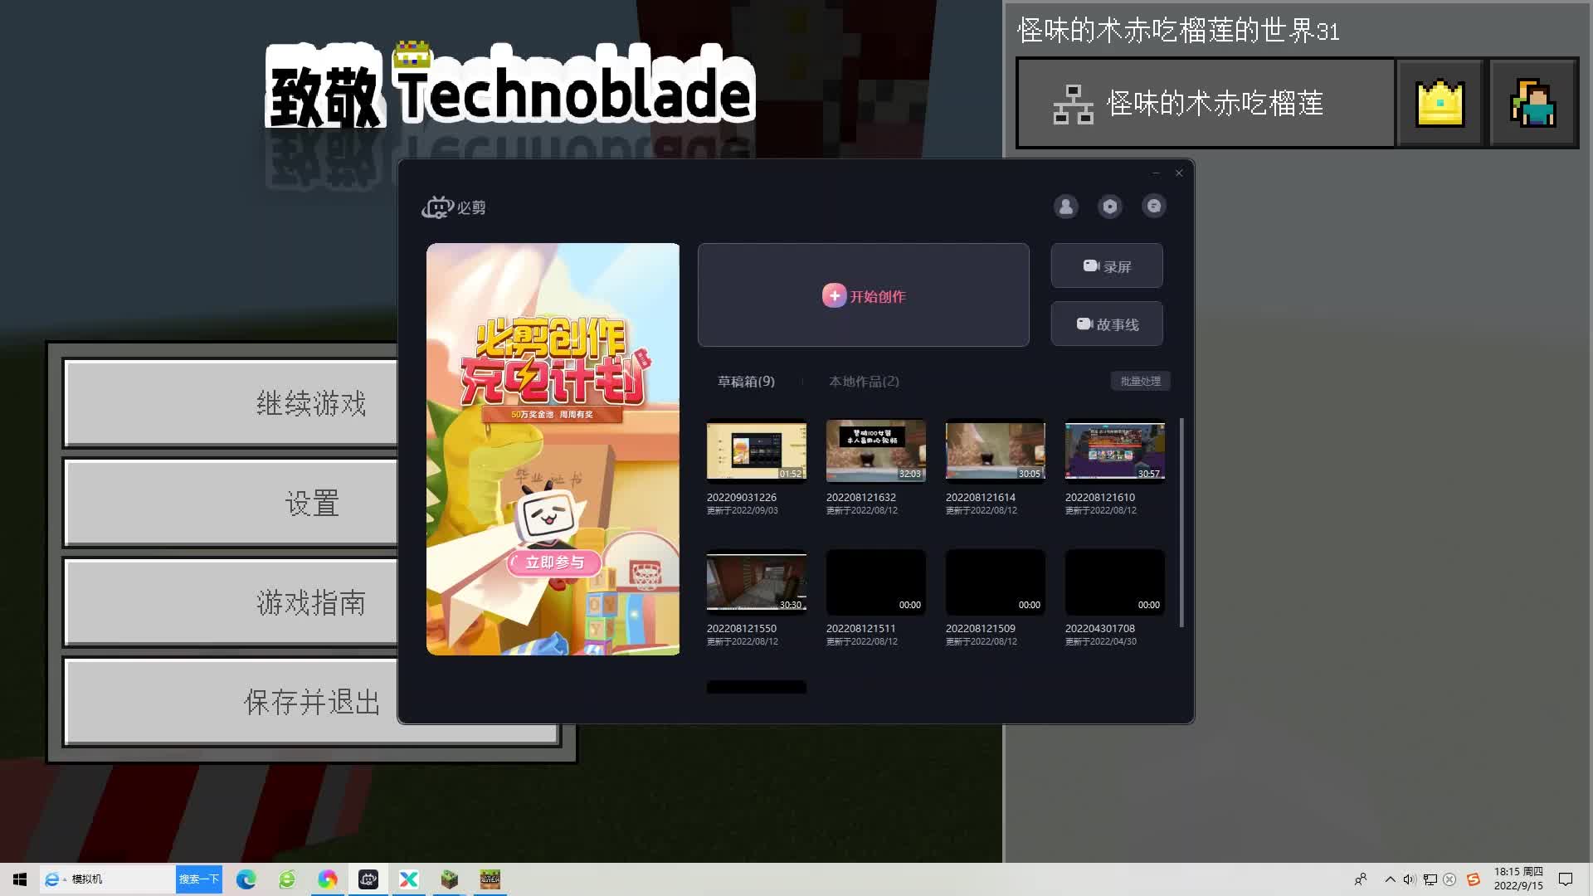Open the user profile icon in 必剪

(x=1065, y=207)
